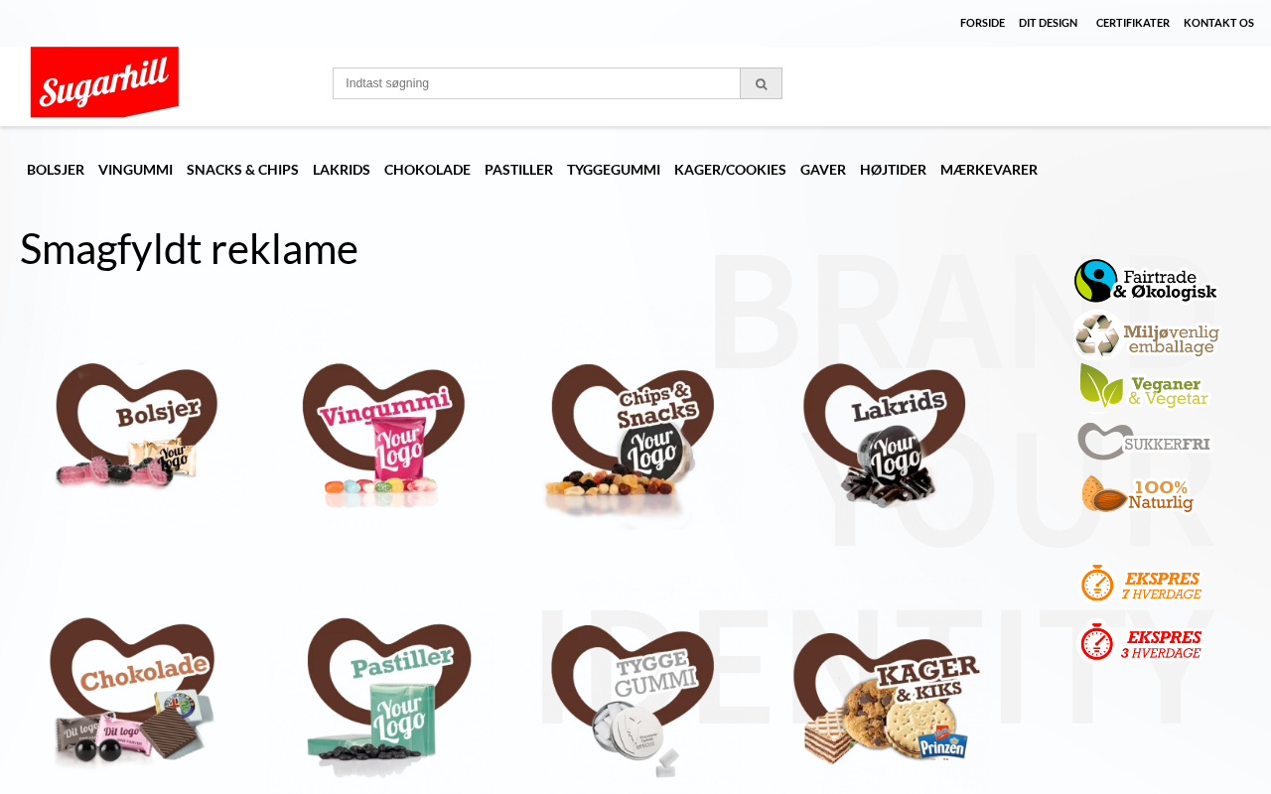Open the CHOKOLADE navigation menu
Image resolution: width=1271 pixels, height=794 pixels.
click(x=427, y=170)
